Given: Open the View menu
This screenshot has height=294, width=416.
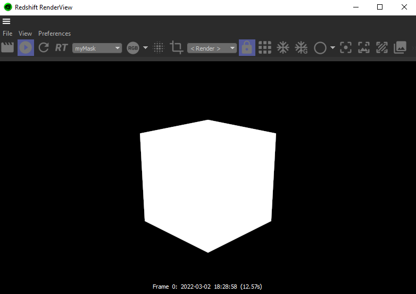Looking at the screenshot, I should [x=25, y=34].
